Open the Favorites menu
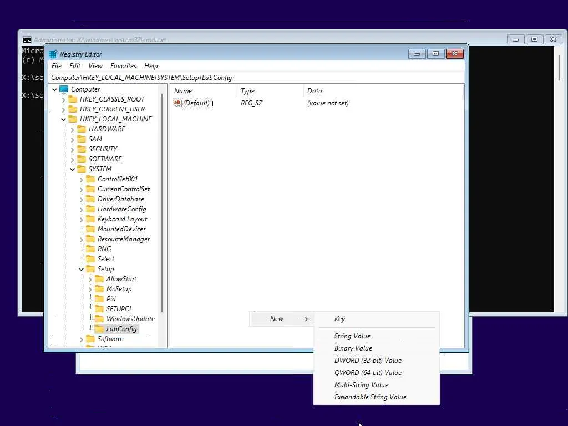Viewport: 568px width, 426px height. coord(123,66)
